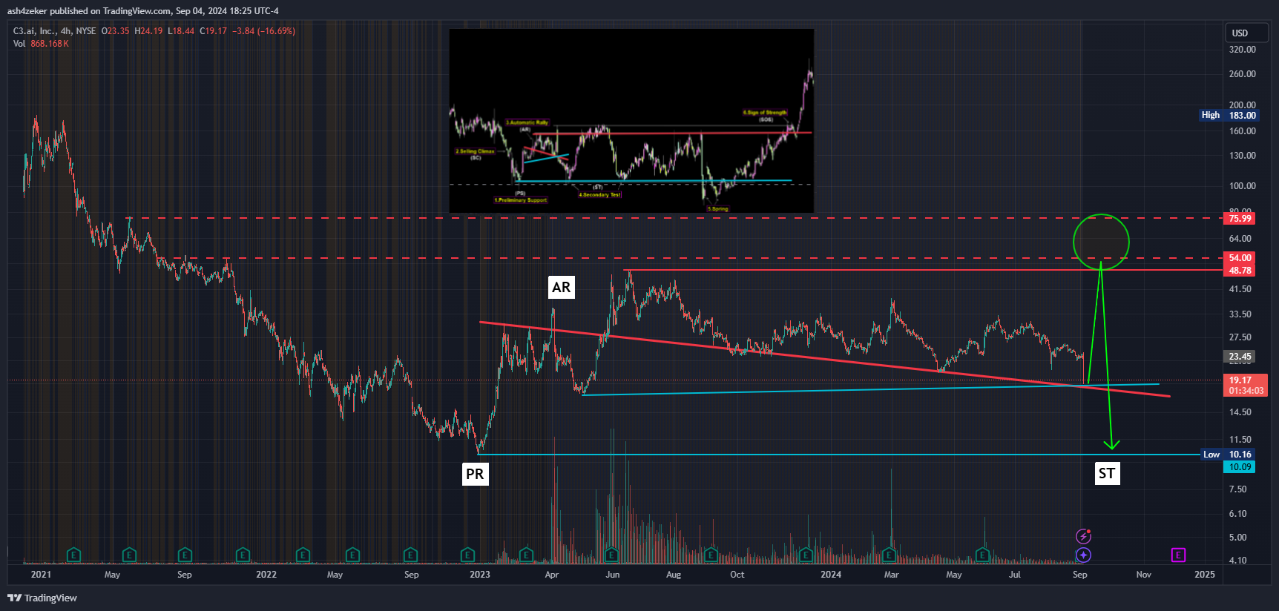The image size is (1279, 611).
Task: Click the 75.99 red price label
Action: click(1240, 218)
